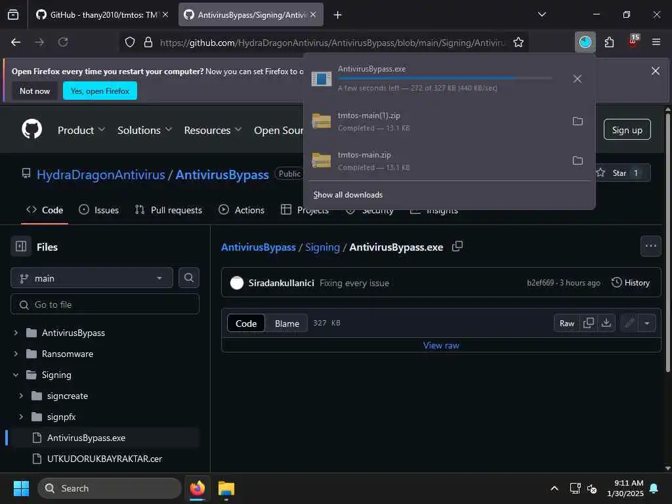The image size is (672, 504).
Task: Open Pull requests tab
Action: (169, 210)
